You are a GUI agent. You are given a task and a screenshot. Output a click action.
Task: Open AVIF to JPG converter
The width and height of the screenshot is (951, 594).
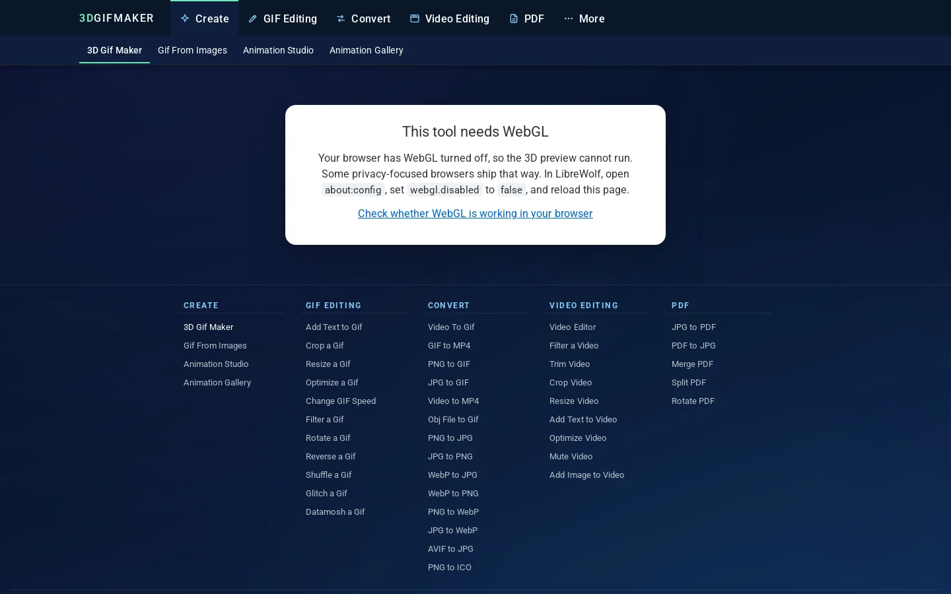tap(450, 548)
